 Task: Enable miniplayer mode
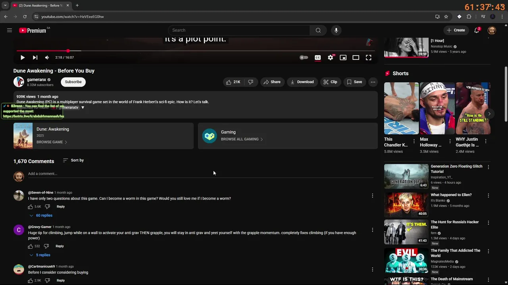point(343,57)
